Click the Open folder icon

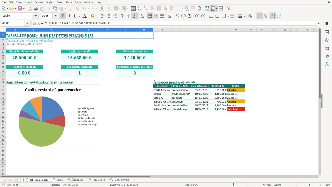(11, 9)
